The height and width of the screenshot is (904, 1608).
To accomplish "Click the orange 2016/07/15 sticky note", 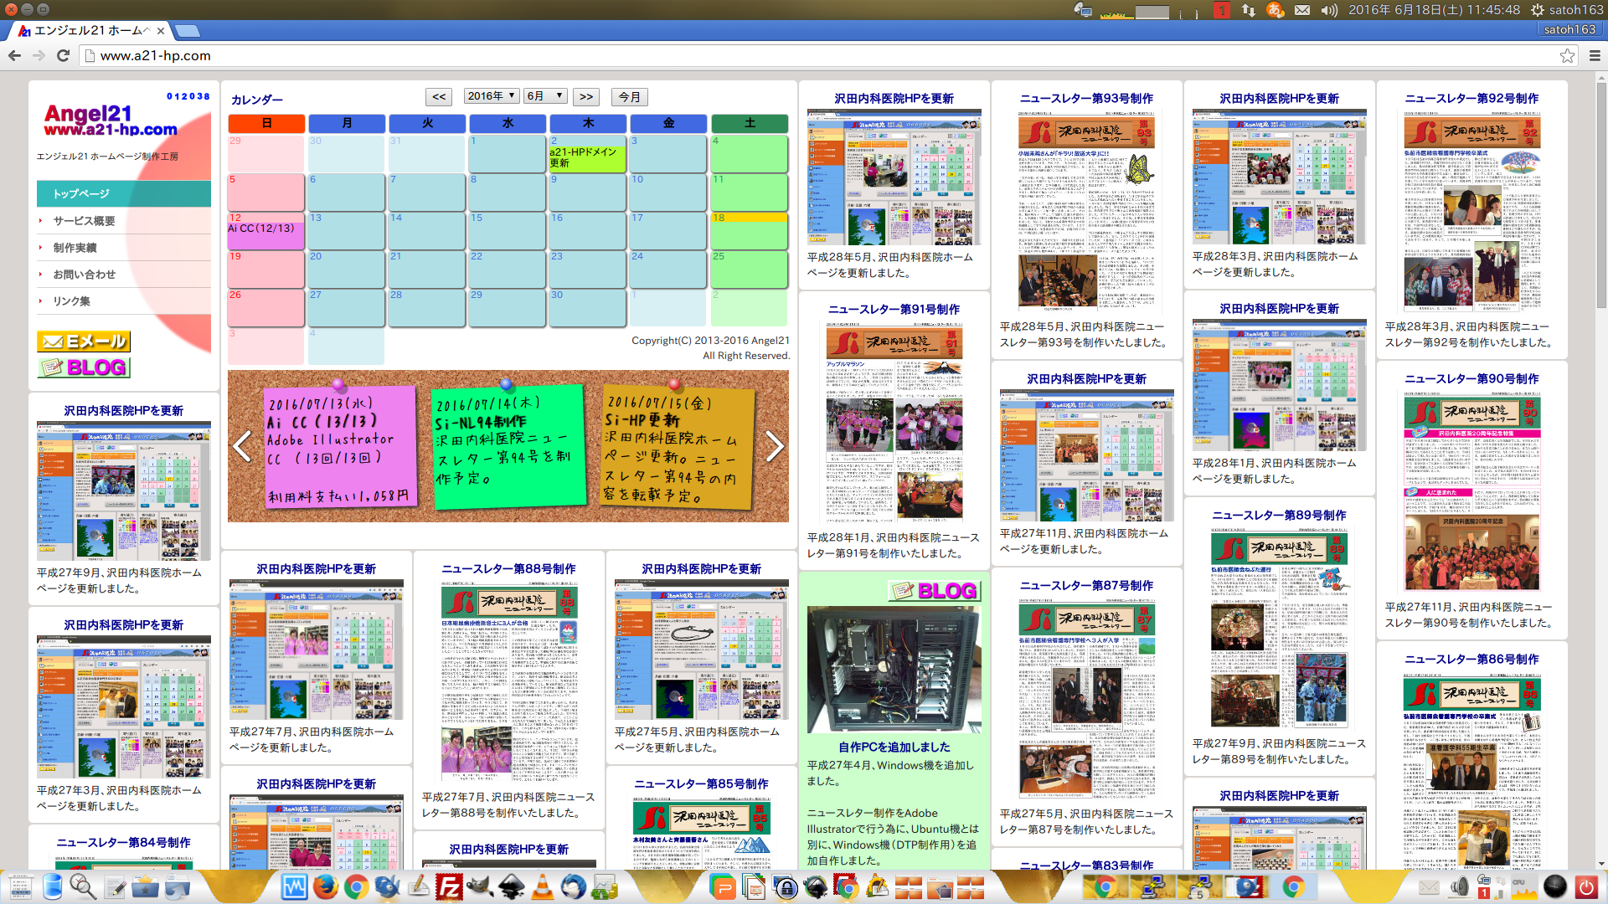I will point(677,448).
